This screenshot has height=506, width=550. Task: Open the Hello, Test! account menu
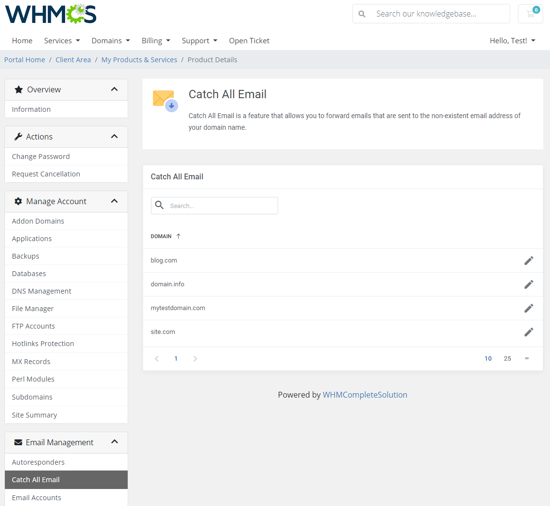[x=512, y=41]
